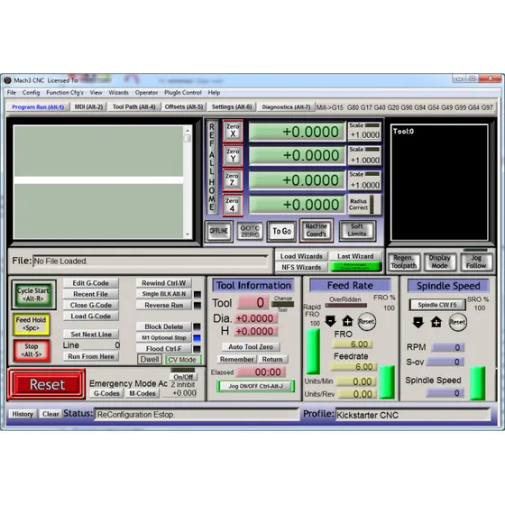505x505 pixels.
Task: Open the File menu
Action: point(12,92)
